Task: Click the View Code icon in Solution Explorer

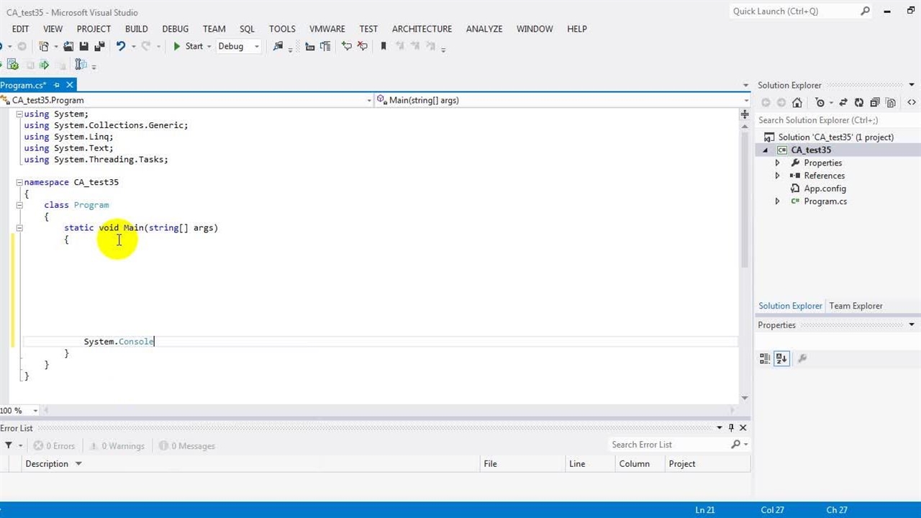Action: [x=912, y=103]
